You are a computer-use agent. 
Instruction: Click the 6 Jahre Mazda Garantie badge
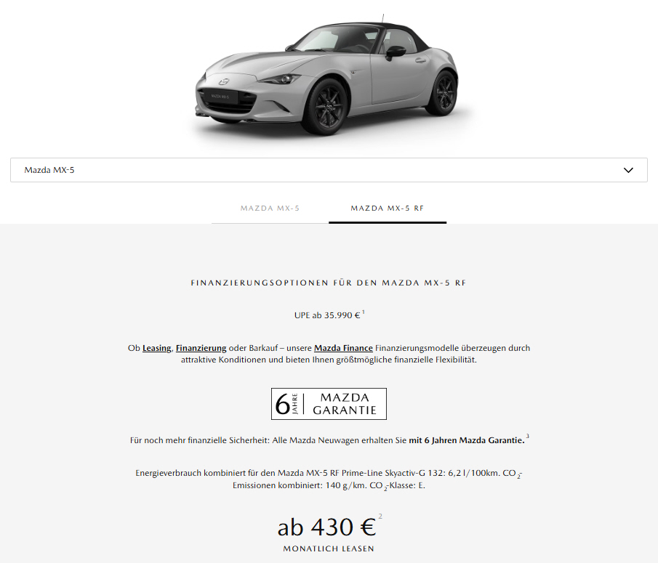329,404
